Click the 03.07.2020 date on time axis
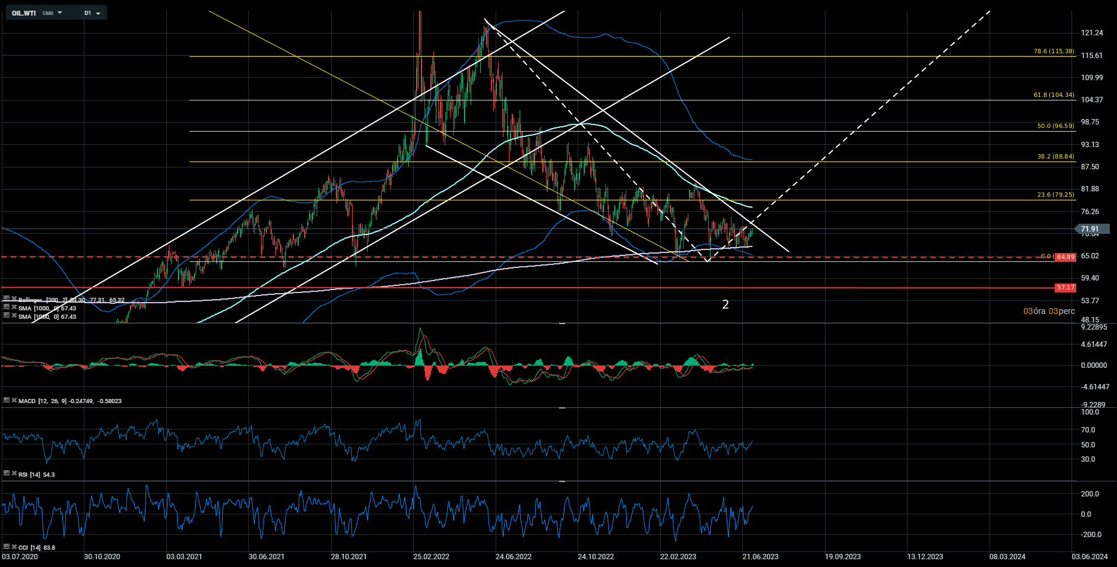1117x567 pixels. 20,557
